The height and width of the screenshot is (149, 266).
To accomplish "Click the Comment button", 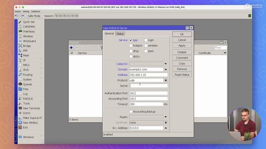I will tap(182, 58).
